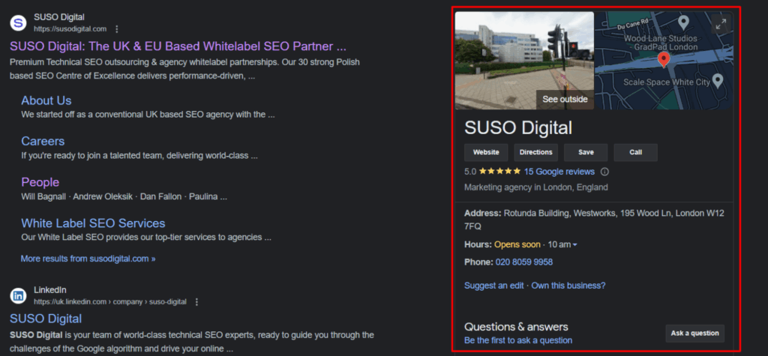The image size is (768, 356).
Task: Click Own this business?
Action: pyautogui.click(x=568, y=286)
